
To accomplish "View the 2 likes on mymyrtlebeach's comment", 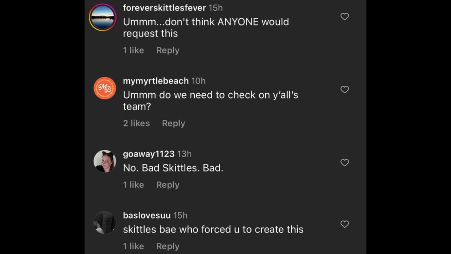I will [136, 123].
